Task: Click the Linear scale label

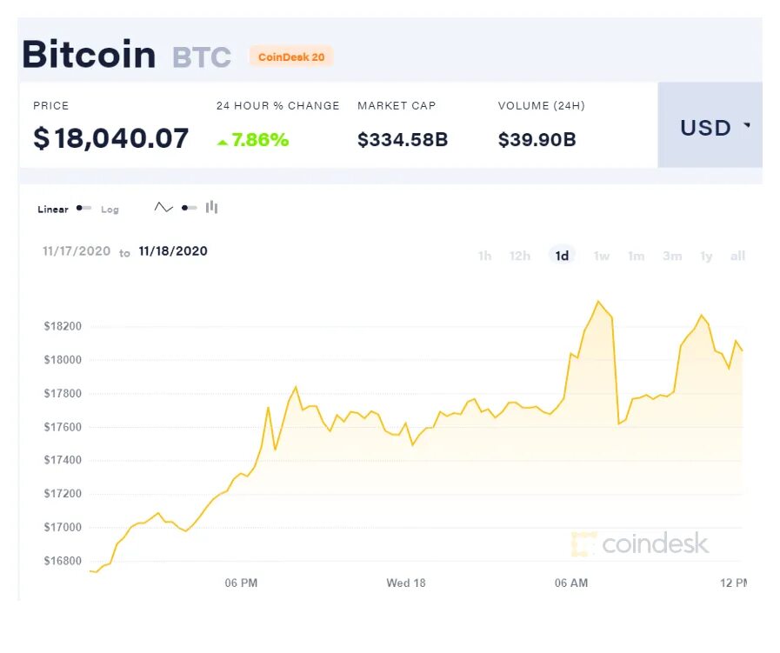Action: 53,210
